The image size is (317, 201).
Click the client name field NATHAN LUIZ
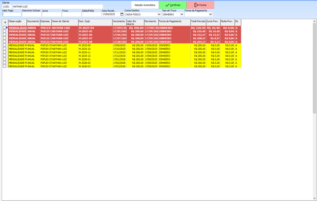coord(58,7)
